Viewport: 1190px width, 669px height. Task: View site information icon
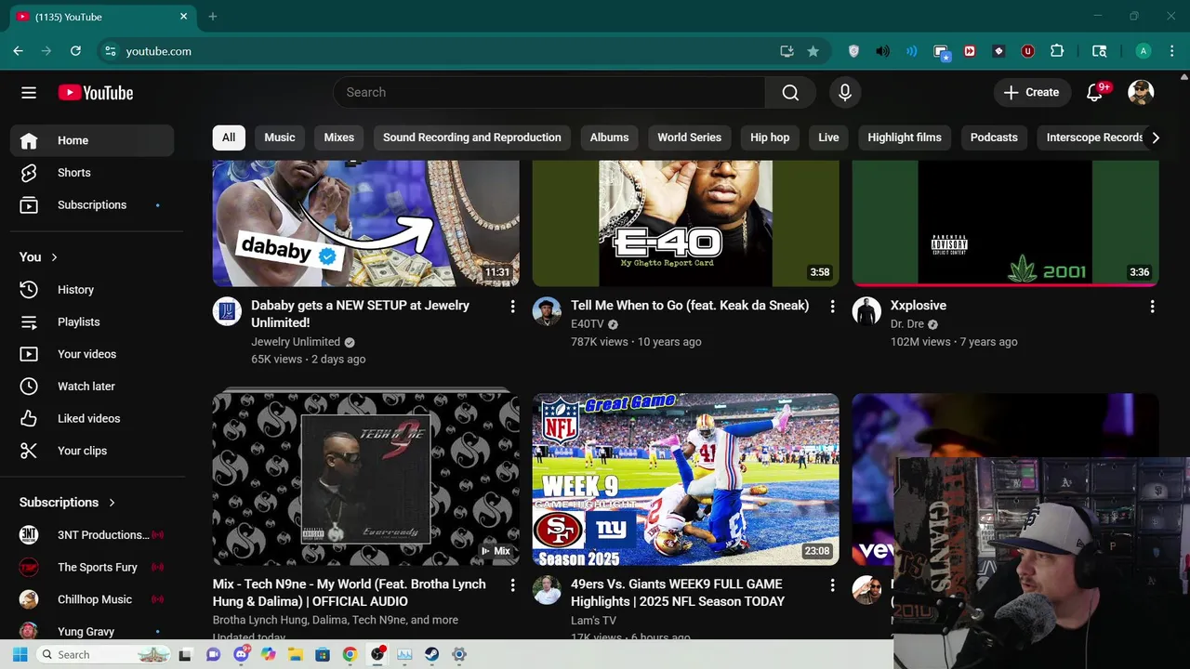(x=111, y=51)
